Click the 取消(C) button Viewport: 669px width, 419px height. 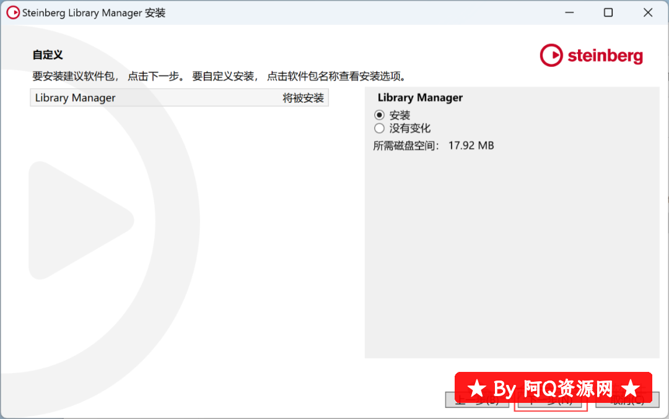tap(627, 400)
